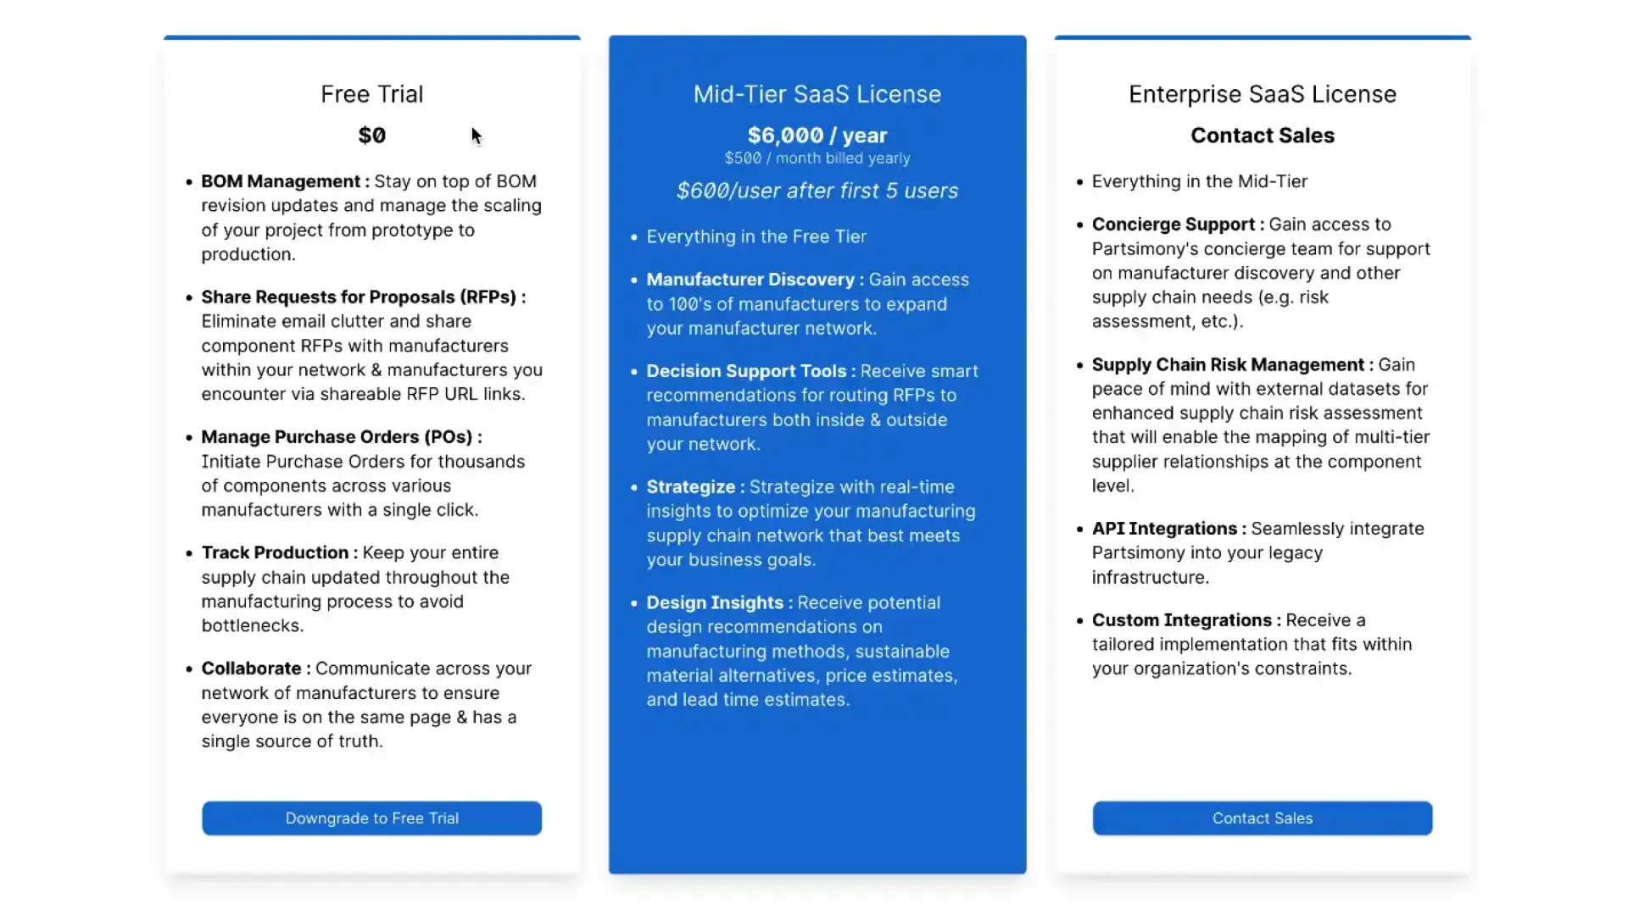
Task: Click the Share RFPs bullet icon
Action: pyautogui.click(x=187, y=296)
